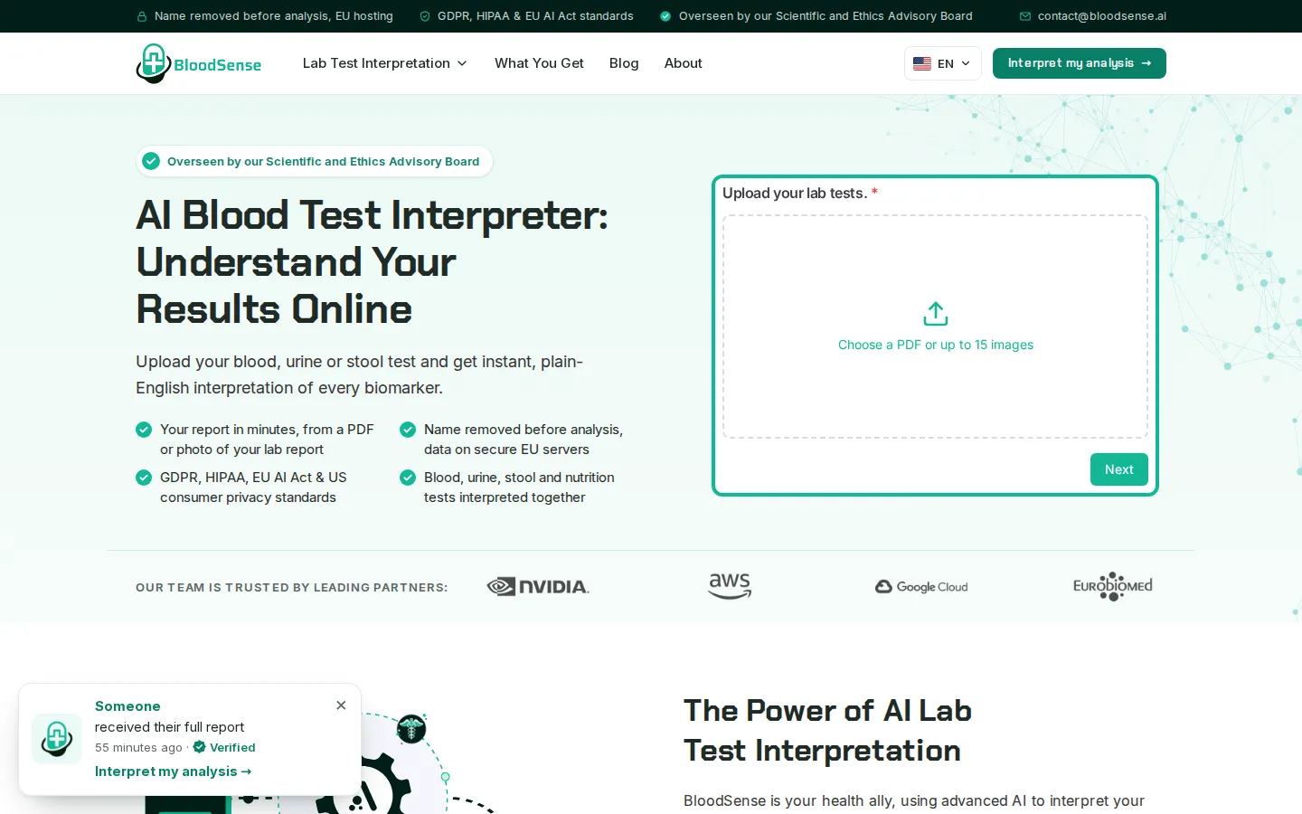This screenshot has height=814, width=1302.
Task: Click the Eurobiomed partner logo
Action: pyautogui.click(x=1113, y=586)
